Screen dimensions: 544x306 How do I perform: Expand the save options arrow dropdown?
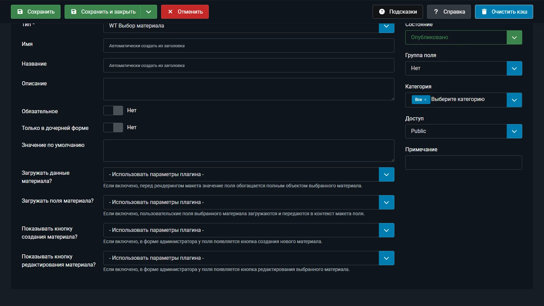149,12
